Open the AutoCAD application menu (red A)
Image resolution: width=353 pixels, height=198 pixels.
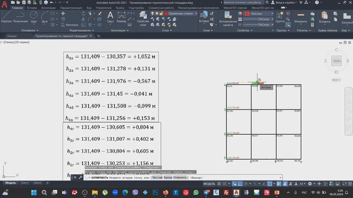4,4
